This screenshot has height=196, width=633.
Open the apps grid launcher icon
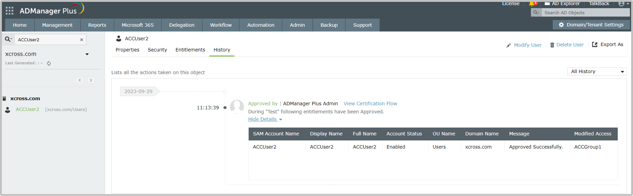coord(10,11)
